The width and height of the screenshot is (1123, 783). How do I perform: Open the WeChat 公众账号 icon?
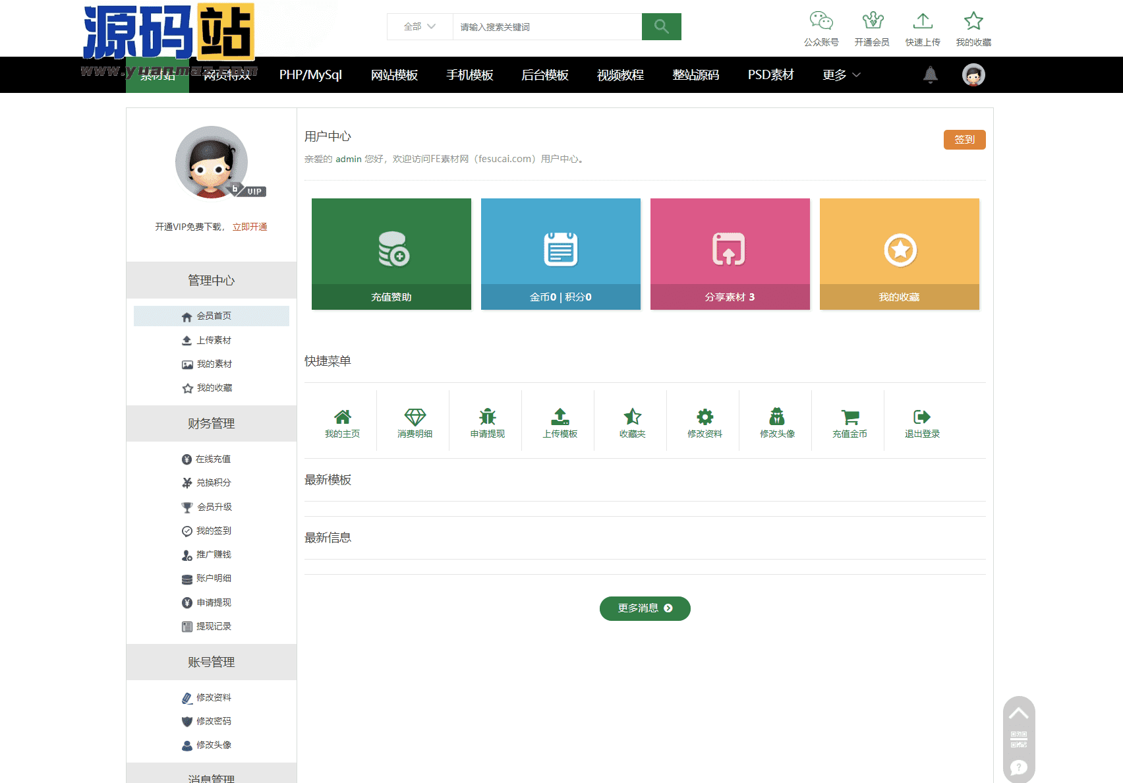(821, 22)
